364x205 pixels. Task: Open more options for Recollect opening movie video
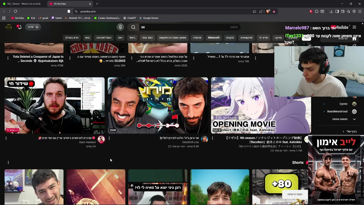[212, 138]
